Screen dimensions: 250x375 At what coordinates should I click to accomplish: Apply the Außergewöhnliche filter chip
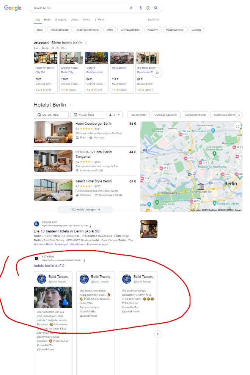[x=87, y=30]
